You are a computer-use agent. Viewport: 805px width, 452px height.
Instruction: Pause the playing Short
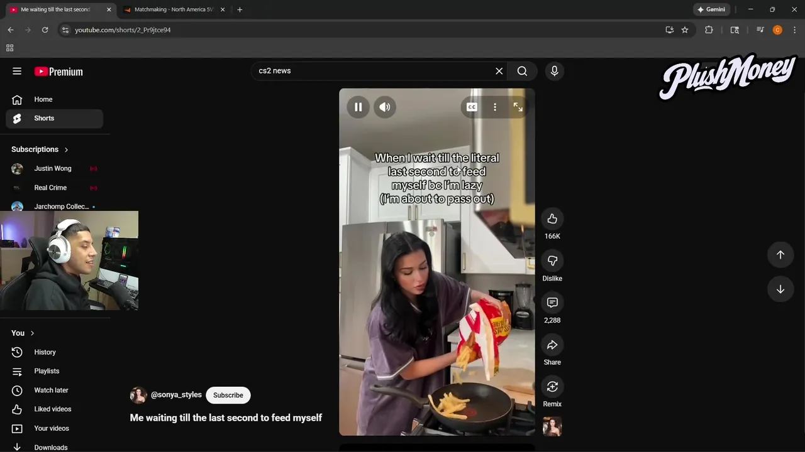(x=358, y=107)
